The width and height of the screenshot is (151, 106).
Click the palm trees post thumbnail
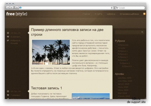click(x=51, y=52)
